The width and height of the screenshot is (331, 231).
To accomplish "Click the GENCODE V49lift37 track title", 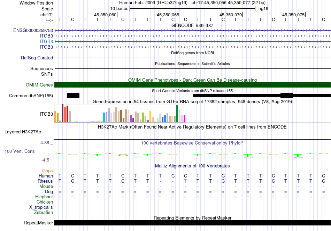I will 192,25.
